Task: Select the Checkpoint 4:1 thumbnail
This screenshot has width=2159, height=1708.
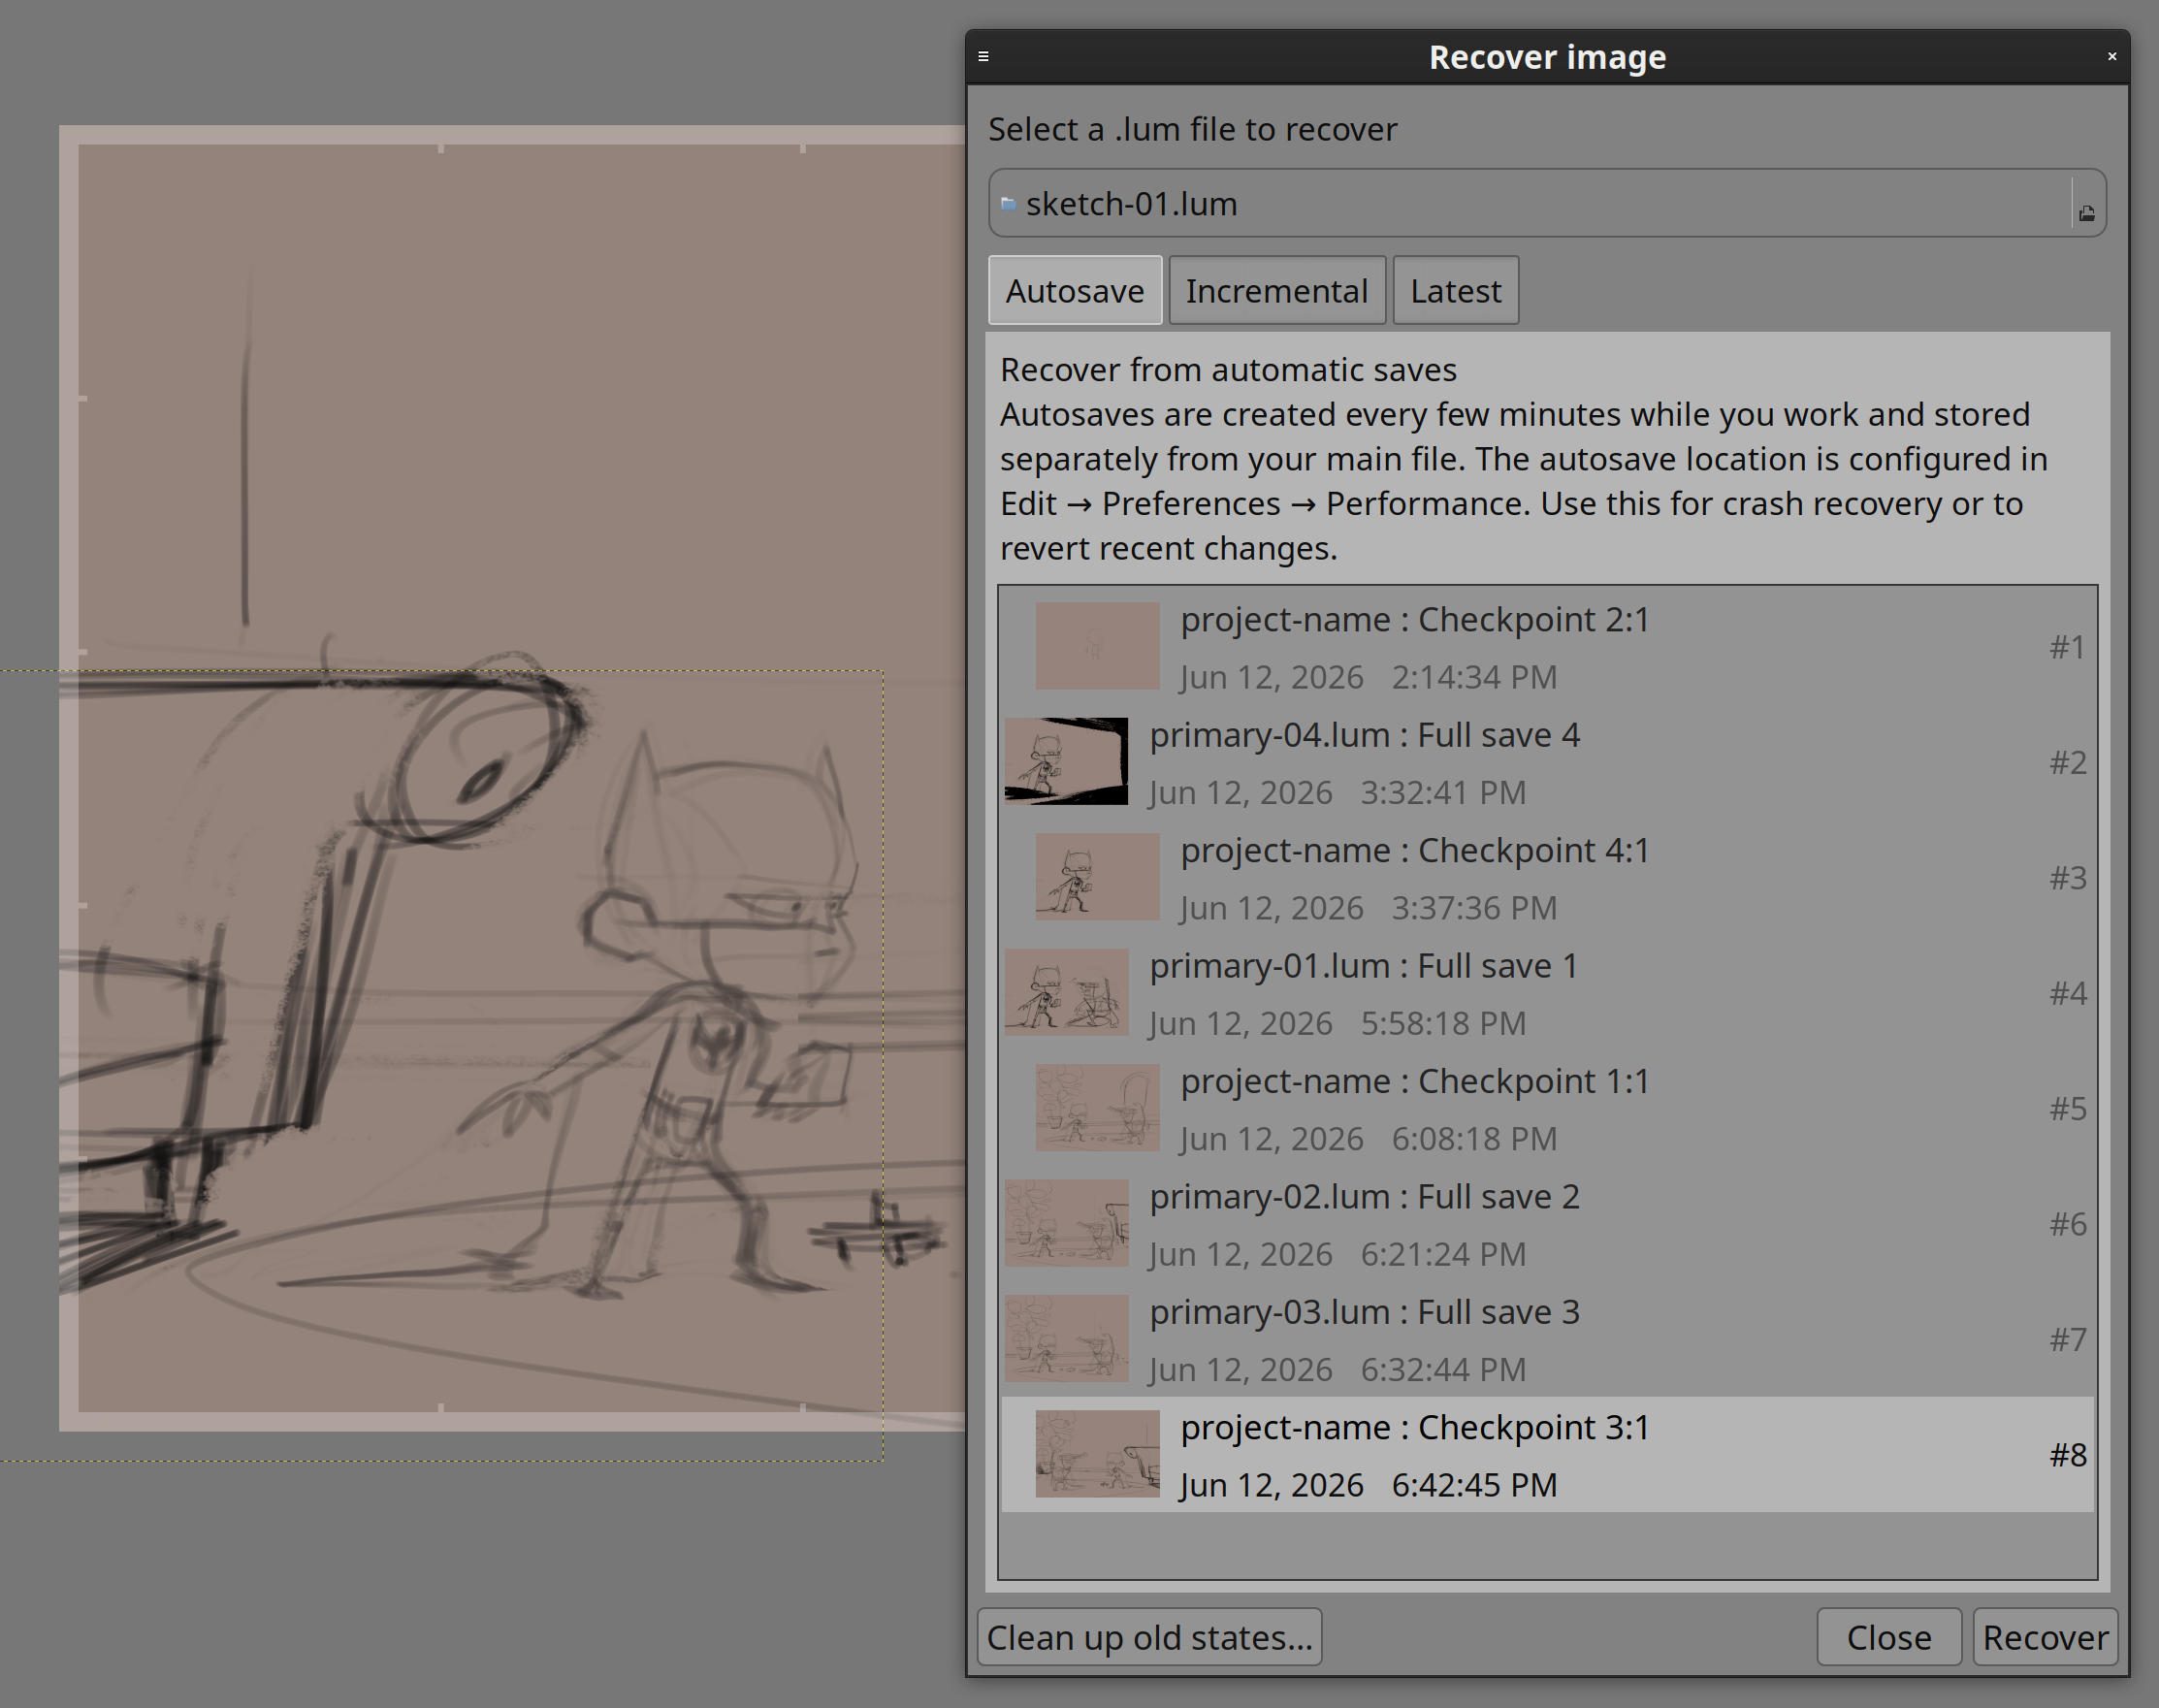Action: pyautogui.click(x=1097, y=877)
